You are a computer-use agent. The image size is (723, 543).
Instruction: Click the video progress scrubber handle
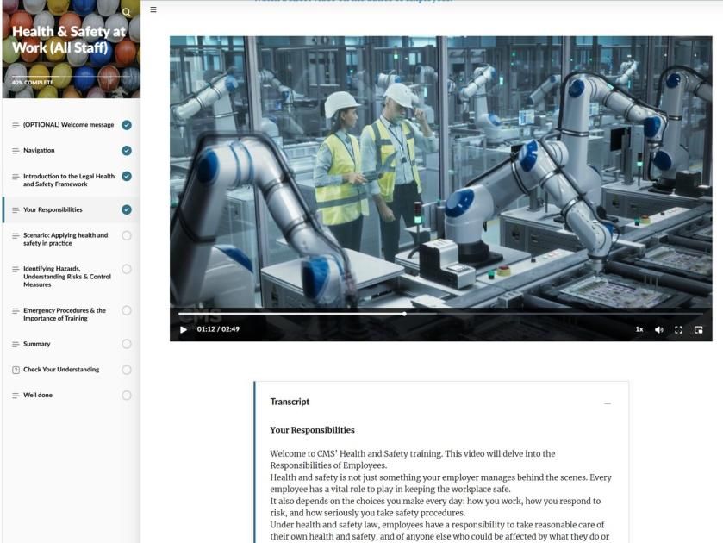coord(404,314)
